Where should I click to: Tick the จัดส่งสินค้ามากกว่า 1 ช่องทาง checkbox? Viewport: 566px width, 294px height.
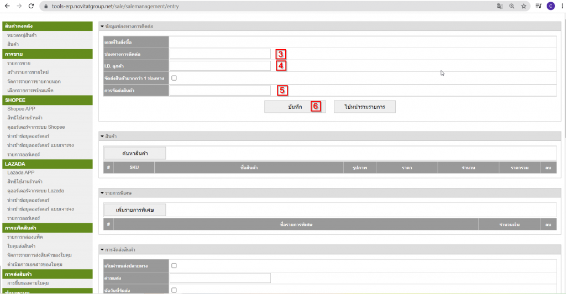(174, 78)
